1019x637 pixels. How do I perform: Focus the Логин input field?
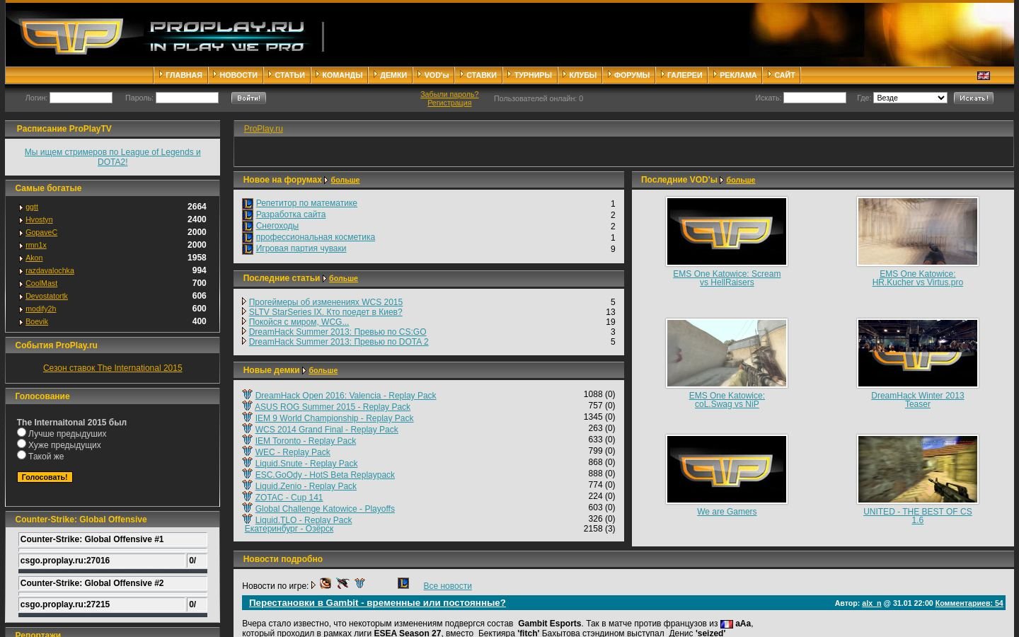click(x=81, y=98)
